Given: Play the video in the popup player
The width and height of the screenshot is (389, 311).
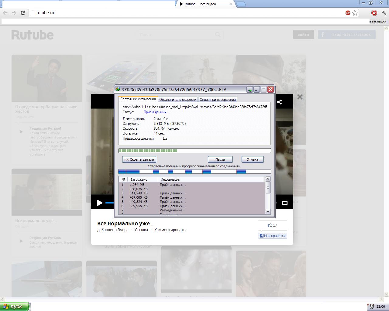Looking at the screenshot, I should point(99,203).
